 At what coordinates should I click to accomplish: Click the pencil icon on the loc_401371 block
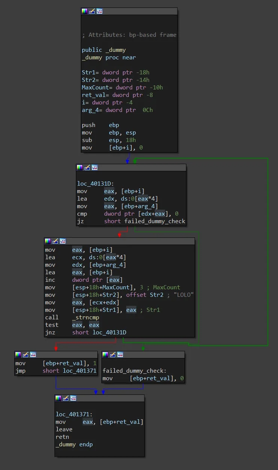[x=66, y=398]
